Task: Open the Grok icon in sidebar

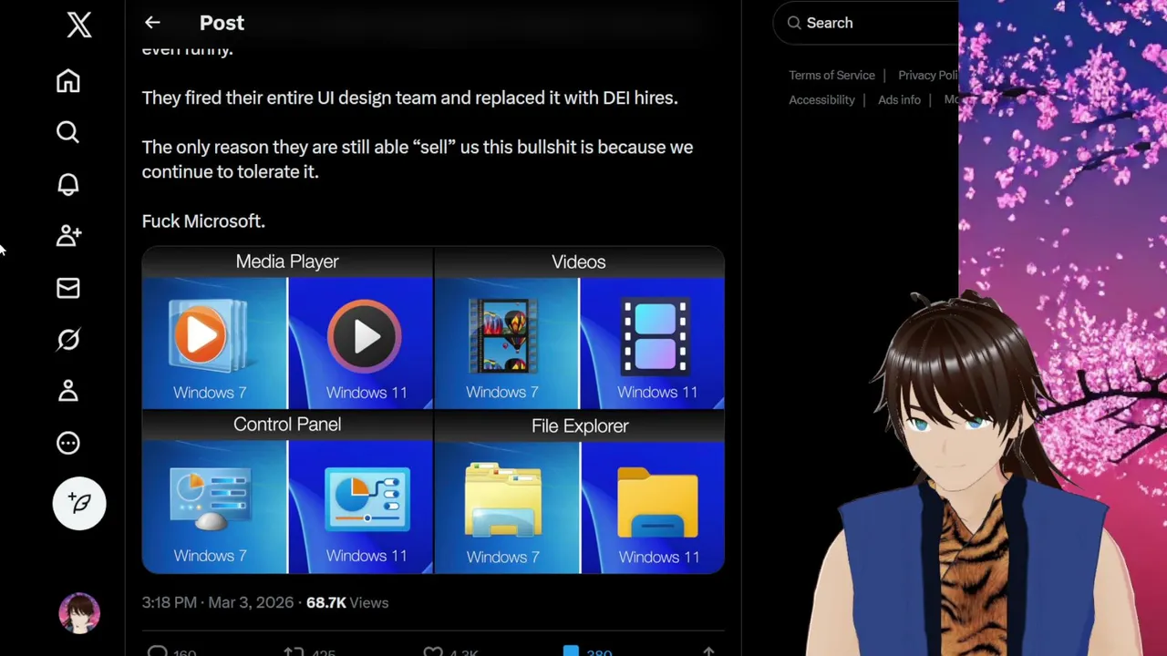Action: (68, 340)
